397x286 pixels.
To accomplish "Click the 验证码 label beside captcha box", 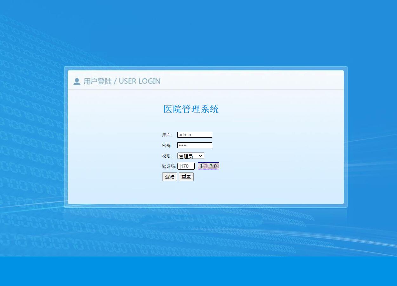I will coord(169,166).
